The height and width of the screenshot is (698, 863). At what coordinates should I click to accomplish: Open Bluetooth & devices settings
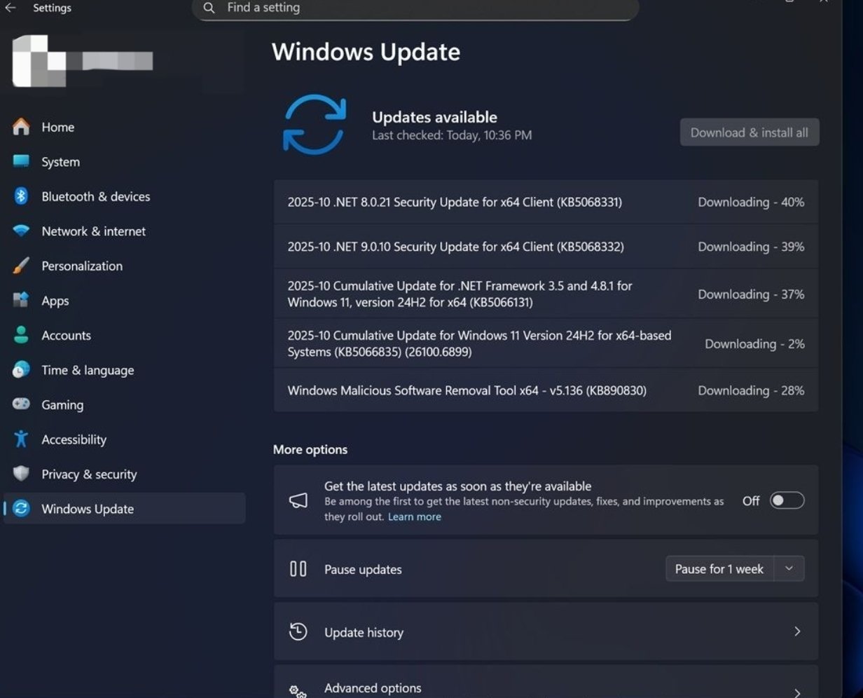pyautogui.click(x=125, y=196)
